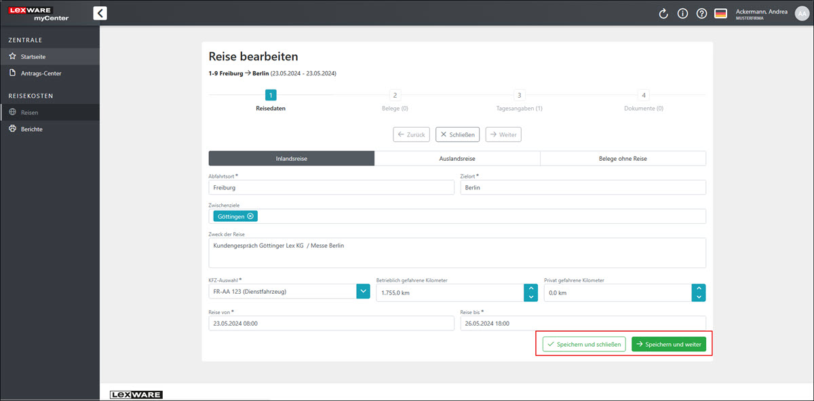Open the info icon in top bar
Image resolution: width=814 pixels, height=401 pixels.
pyautogui.click(x=682, y=14)
